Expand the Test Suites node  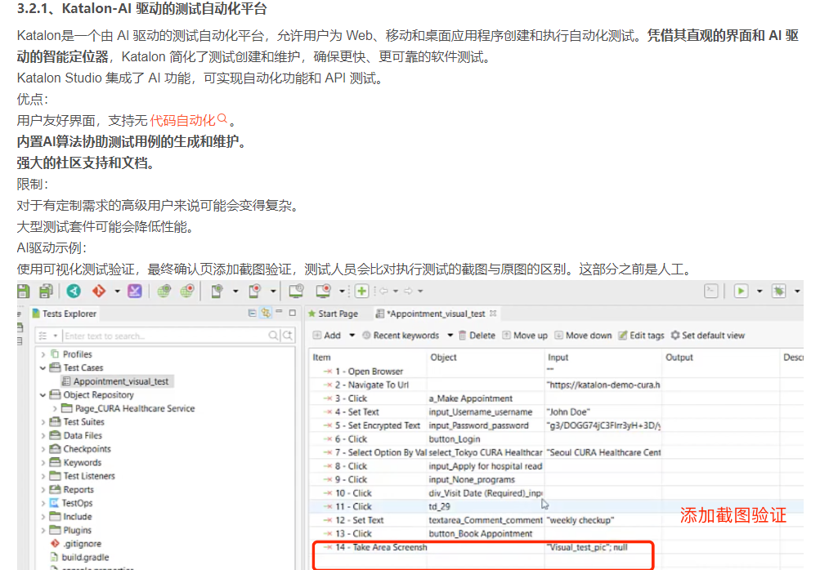[x=43, y=422]
